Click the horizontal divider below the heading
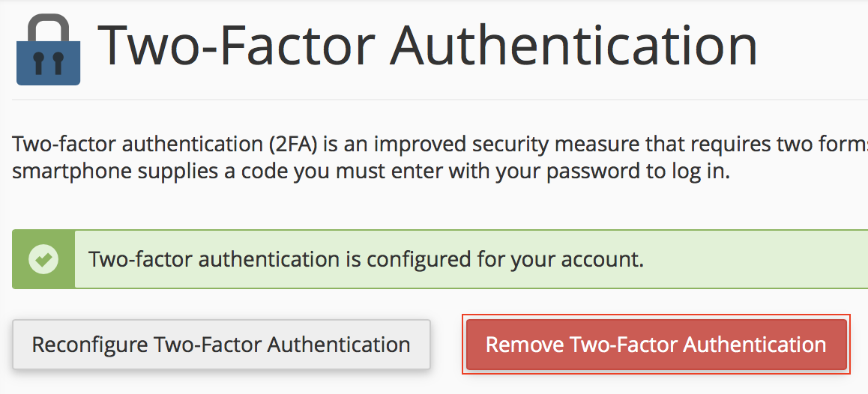 (x=450, y=100)
